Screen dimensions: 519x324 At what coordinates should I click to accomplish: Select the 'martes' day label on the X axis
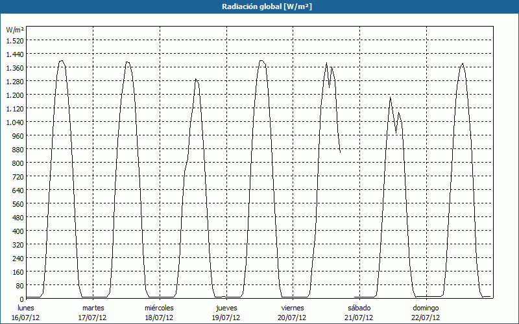[93, 308]
